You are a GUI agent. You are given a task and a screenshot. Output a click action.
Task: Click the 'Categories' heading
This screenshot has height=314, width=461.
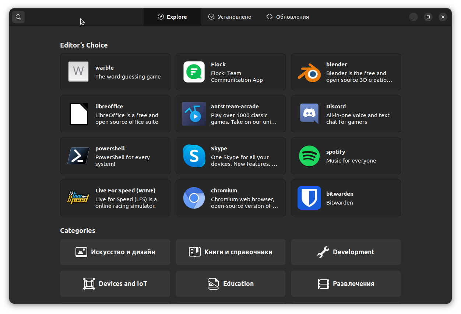pyautogui.click(x=78, y=231)
